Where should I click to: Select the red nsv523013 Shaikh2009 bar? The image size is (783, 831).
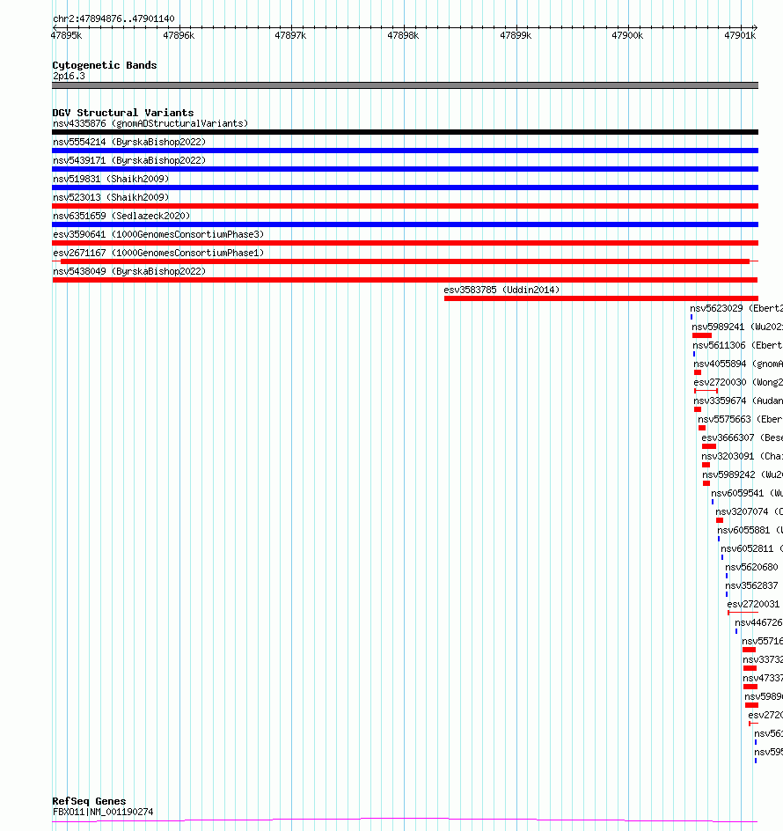[405, 206]
